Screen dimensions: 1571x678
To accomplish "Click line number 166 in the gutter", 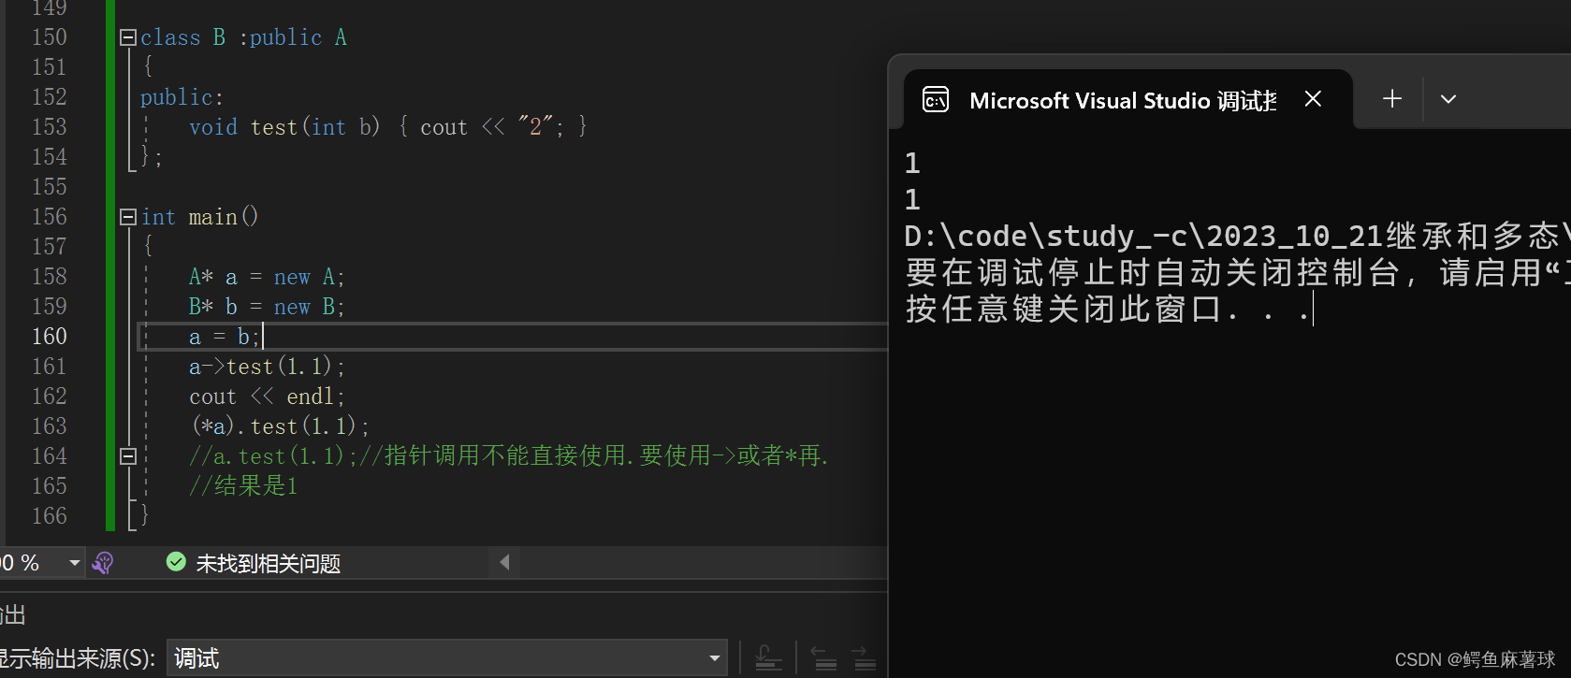I will click(x=50, y=516).
